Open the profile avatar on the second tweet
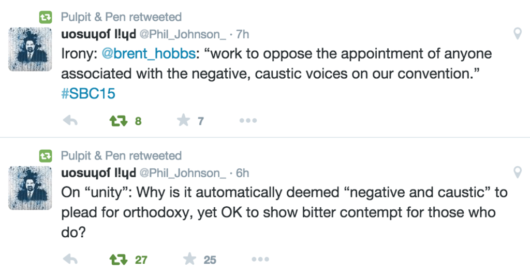 [x=30, y=188]
